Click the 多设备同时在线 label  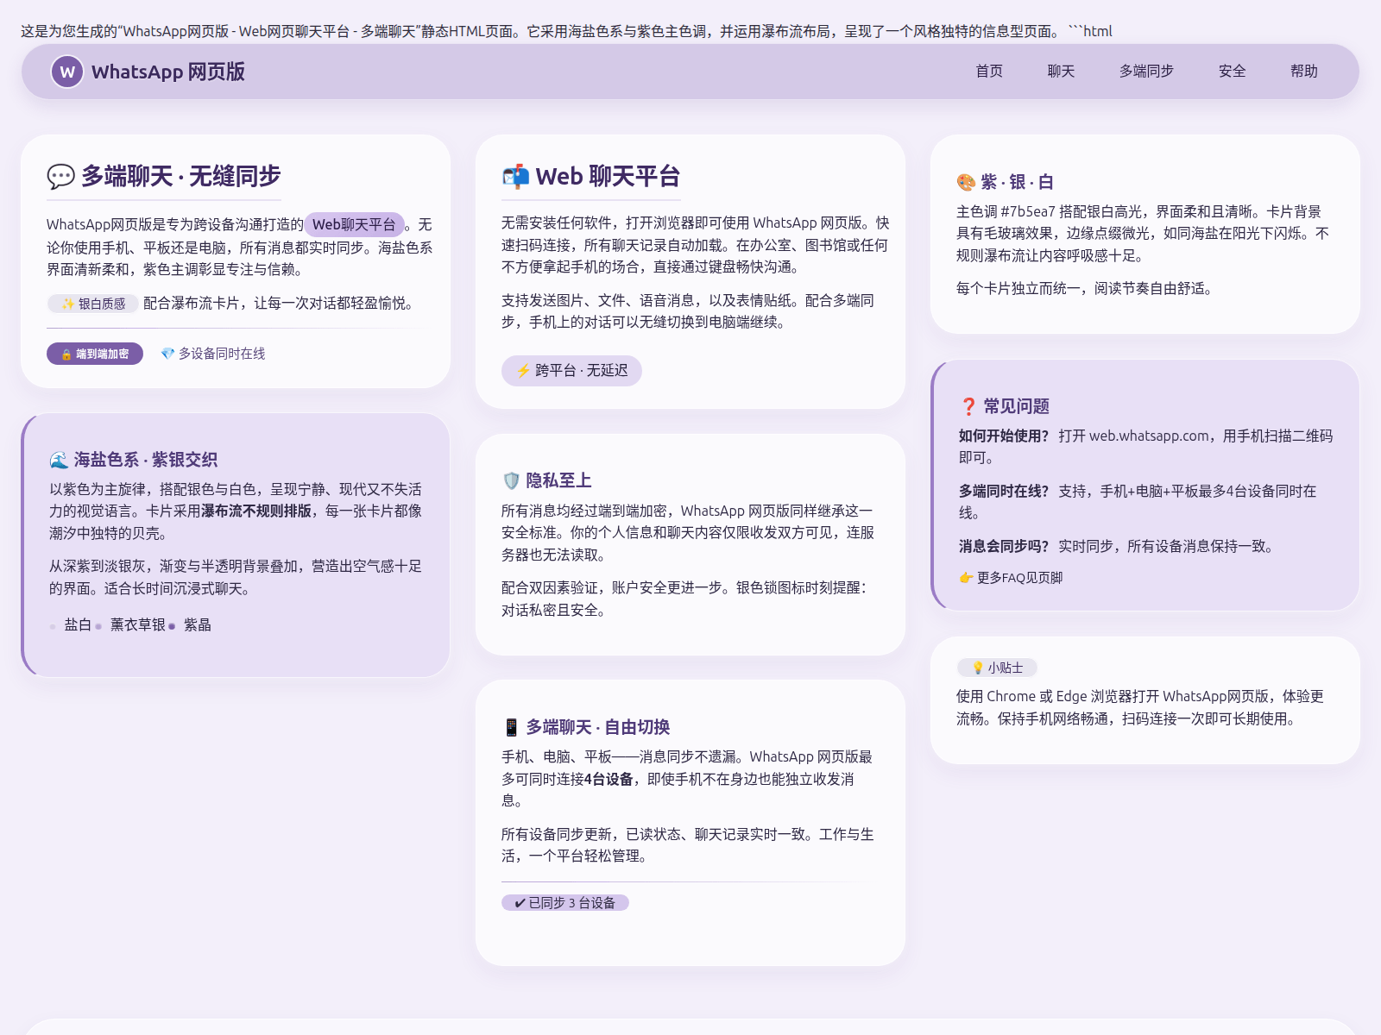click(x=222, y=354)
